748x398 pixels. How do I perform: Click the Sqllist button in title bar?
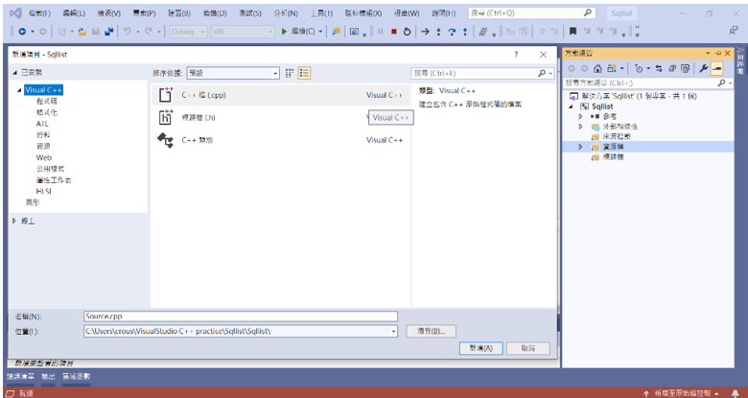[x=622, y=13]
